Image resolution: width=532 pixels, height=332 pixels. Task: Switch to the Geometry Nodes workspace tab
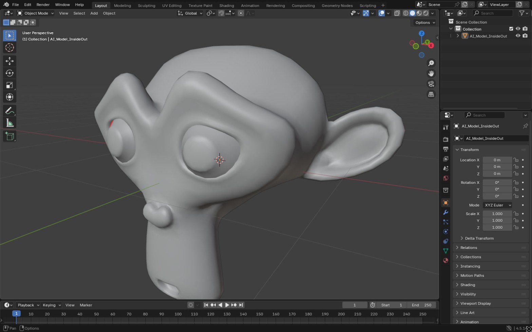coord(337,5)
